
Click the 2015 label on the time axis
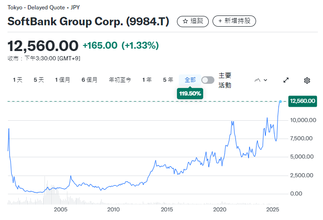pyautogui.click(x=167, y=209)
